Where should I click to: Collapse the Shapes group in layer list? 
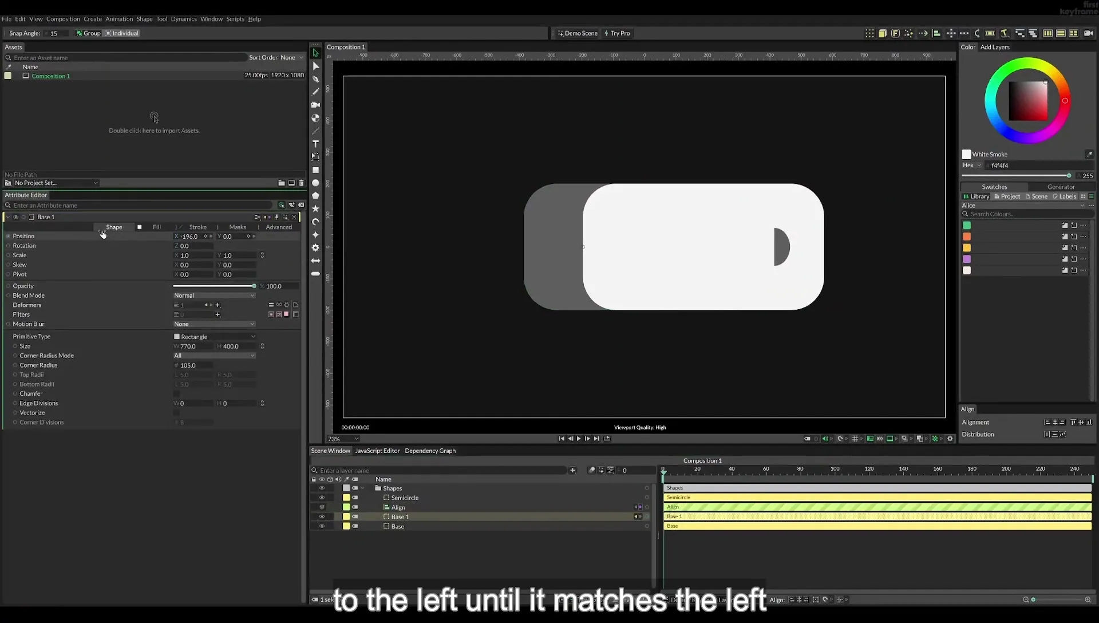(362, 488)
